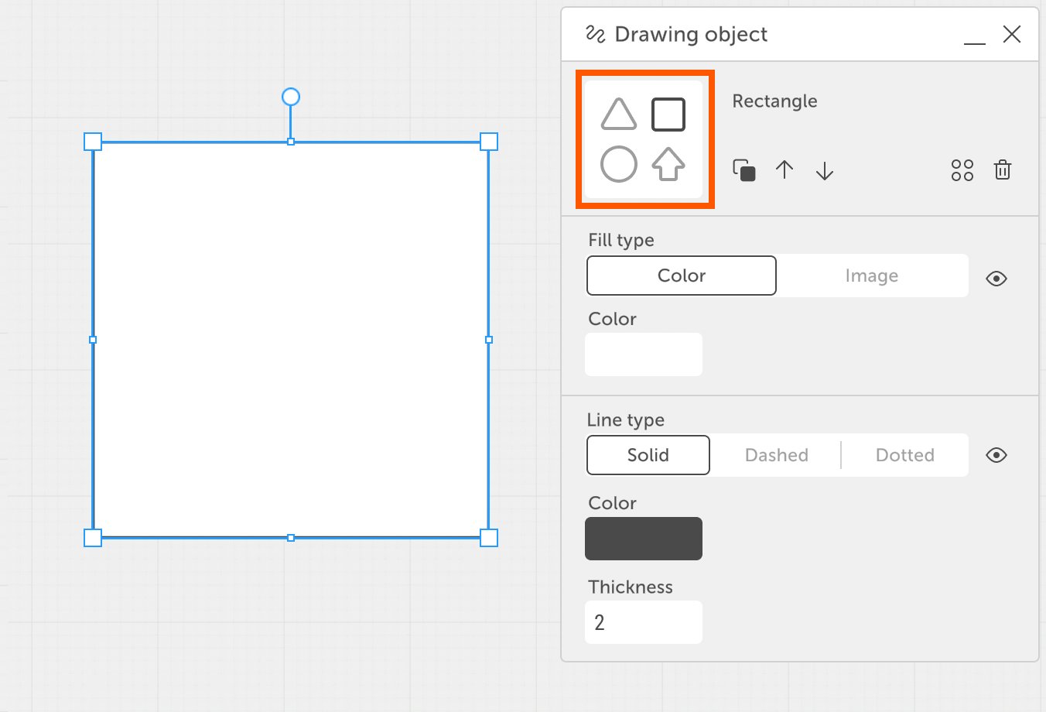
Task: Delete the drawing object with trash icon
Action: [x=1003, y=169]
